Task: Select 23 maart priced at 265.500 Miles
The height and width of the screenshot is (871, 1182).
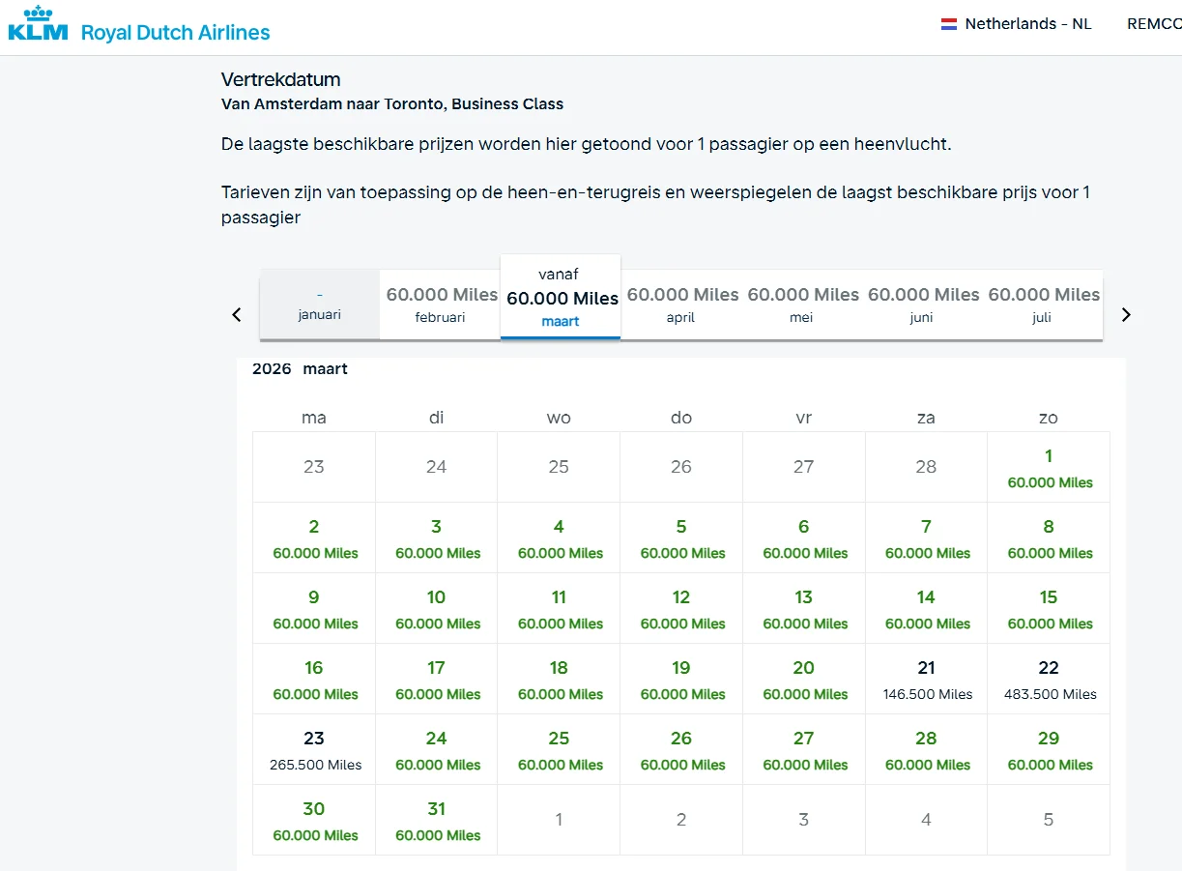Action: coord(313,749)
